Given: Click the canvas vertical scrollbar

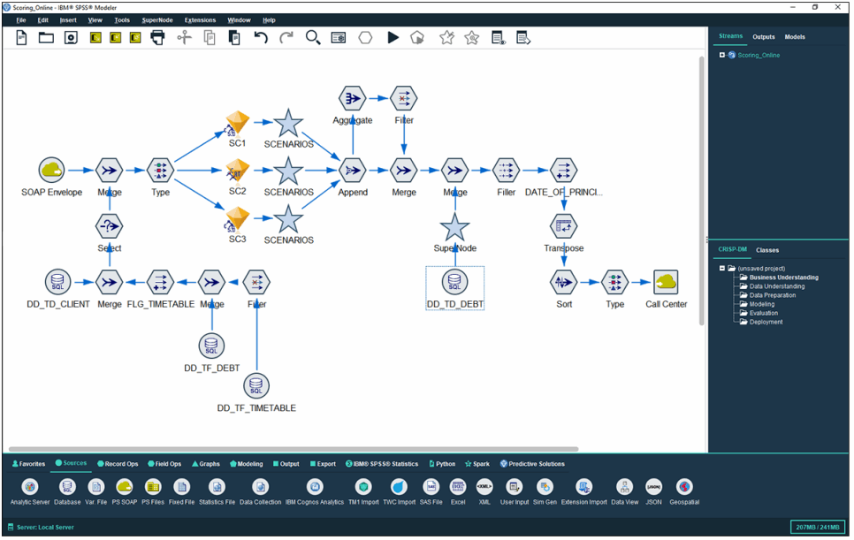Looking at the screenshot, I should (702, 191).
